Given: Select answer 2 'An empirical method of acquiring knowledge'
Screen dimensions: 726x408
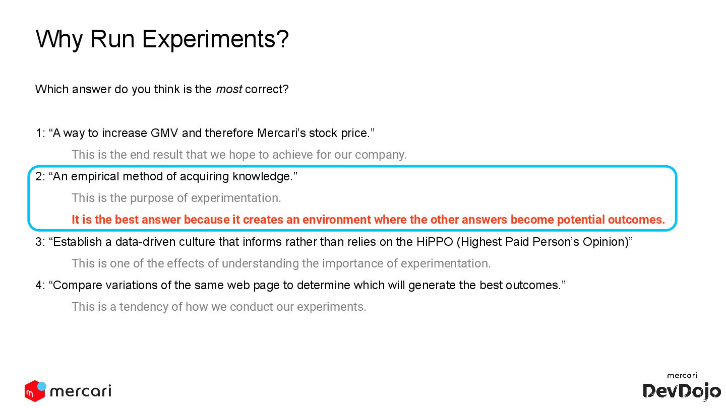Looking at the screenshot, I should pyautogui.click(x=167, y=177).
